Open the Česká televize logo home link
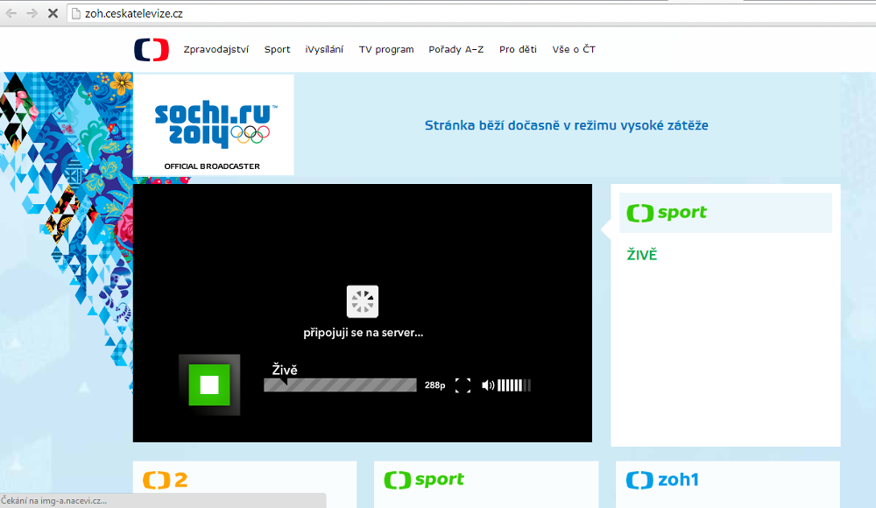 [152, 50]
